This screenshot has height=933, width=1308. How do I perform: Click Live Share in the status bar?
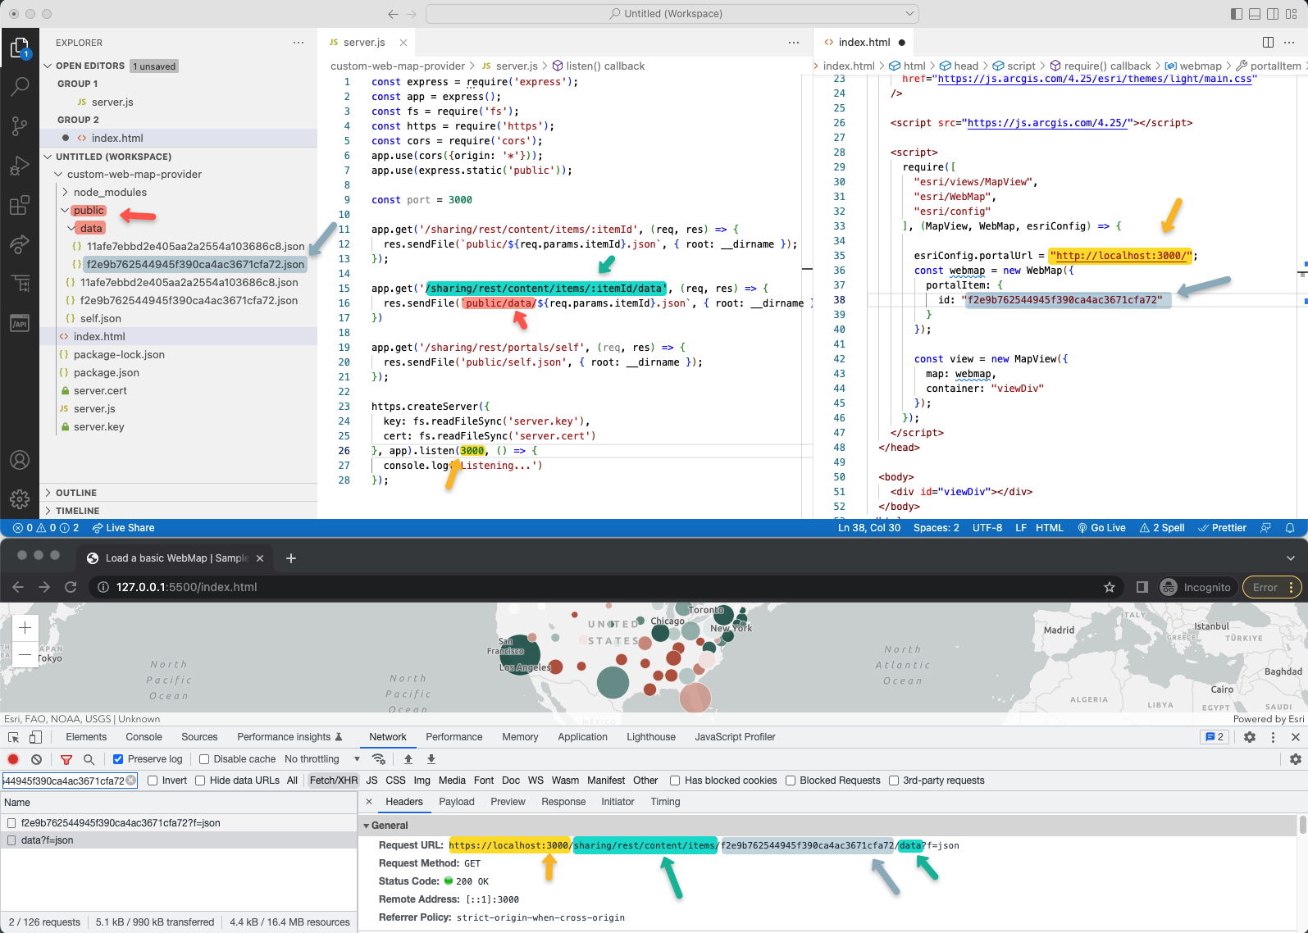(123, 528)
